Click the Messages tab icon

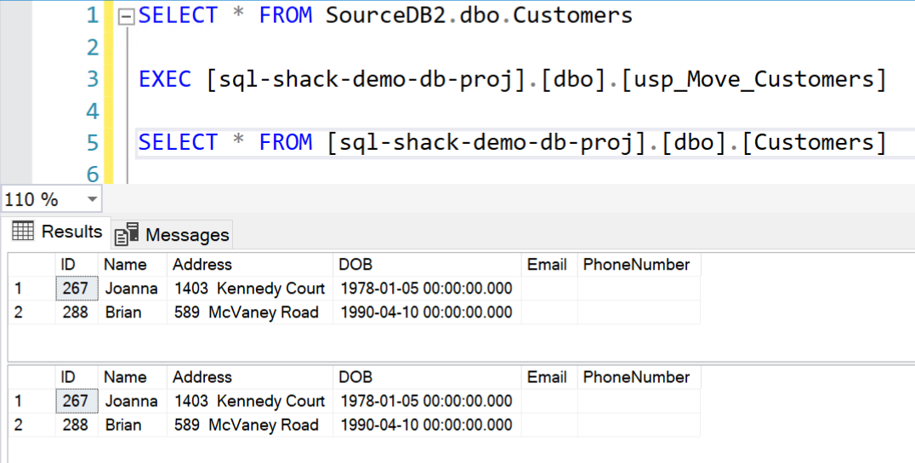tap(127, 235)
